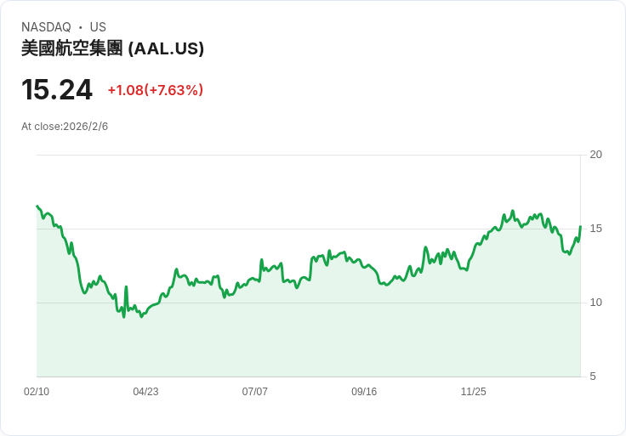Click the US market label
626x436 pixels.
[x=98, y=27]
